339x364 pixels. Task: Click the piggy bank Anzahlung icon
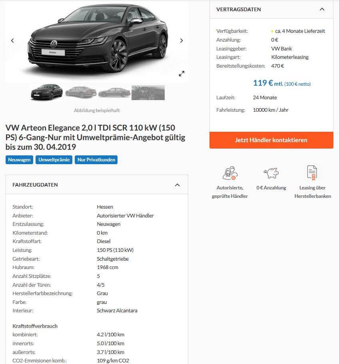[x=271, y=173]
